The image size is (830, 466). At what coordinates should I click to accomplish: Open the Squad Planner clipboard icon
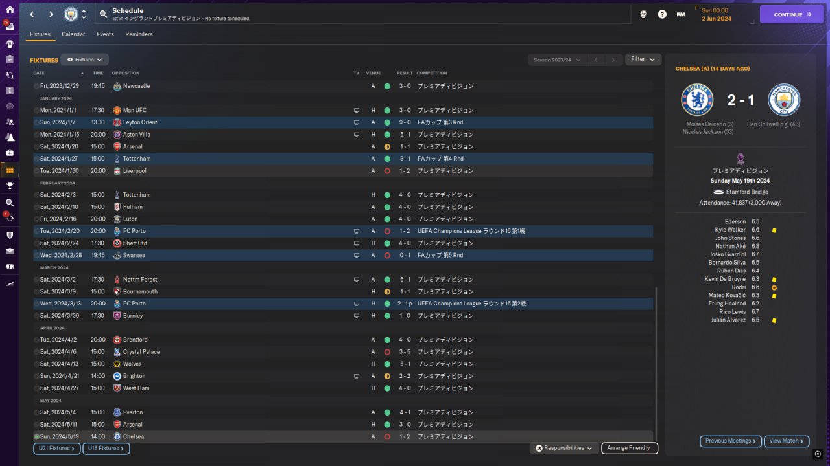tap(10, 60)
